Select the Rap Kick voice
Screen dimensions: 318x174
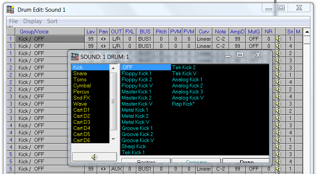[x=183, y=104]
